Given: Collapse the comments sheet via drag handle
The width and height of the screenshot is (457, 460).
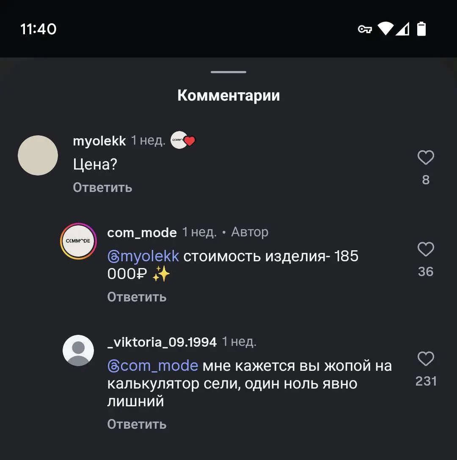Looking at the screenshot, I should [228, 72].
